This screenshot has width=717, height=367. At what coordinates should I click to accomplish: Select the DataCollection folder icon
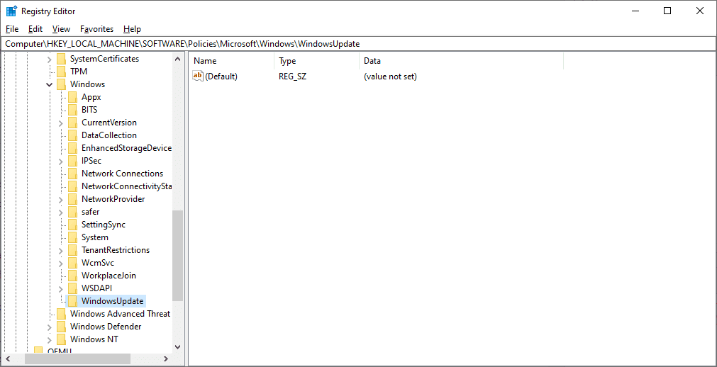tap(73, 136)
